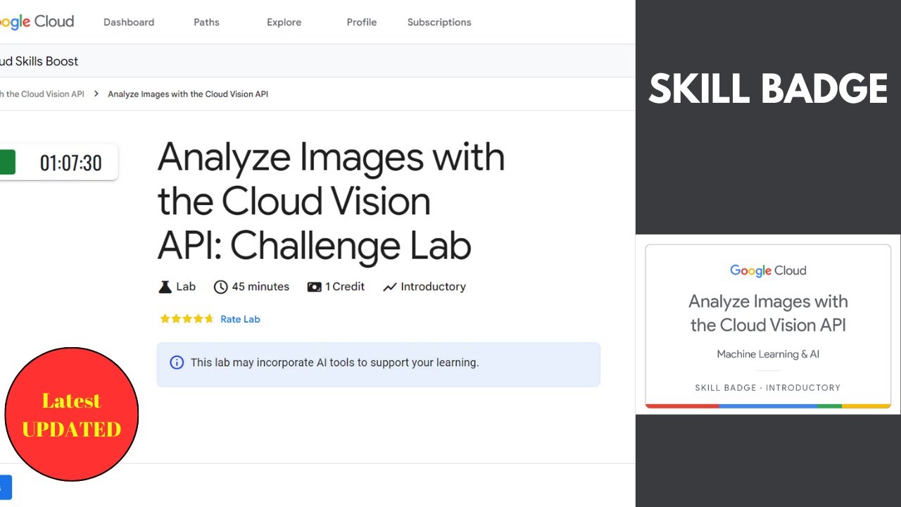Click the red Latest UPDATED circle

72,414
